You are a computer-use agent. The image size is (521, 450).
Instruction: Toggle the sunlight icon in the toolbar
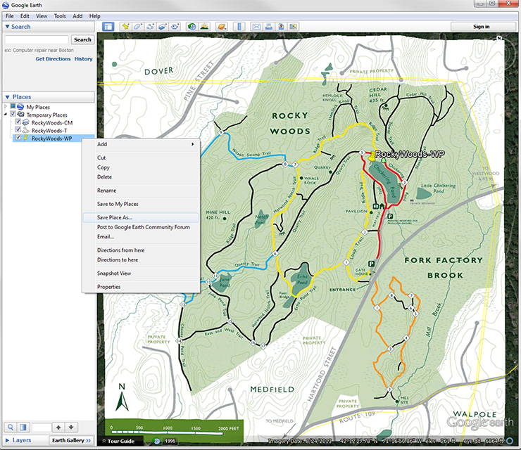(x=204, y=27)
